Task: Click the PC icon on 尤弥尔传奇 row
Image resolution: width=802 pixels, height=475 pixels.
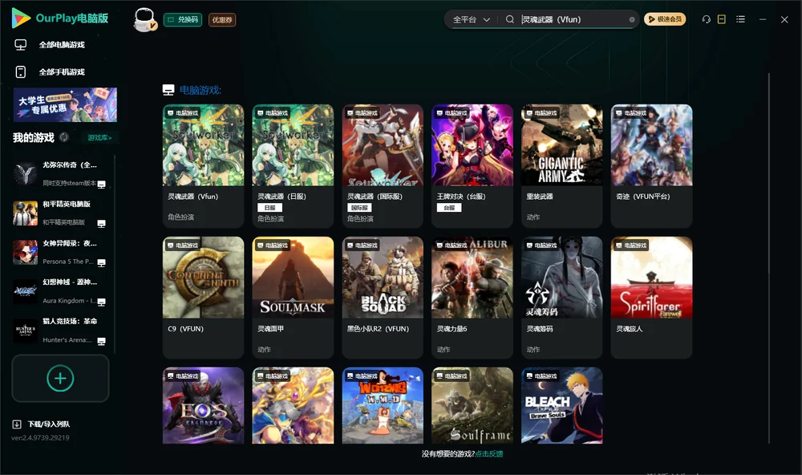Action: [101, 185]
